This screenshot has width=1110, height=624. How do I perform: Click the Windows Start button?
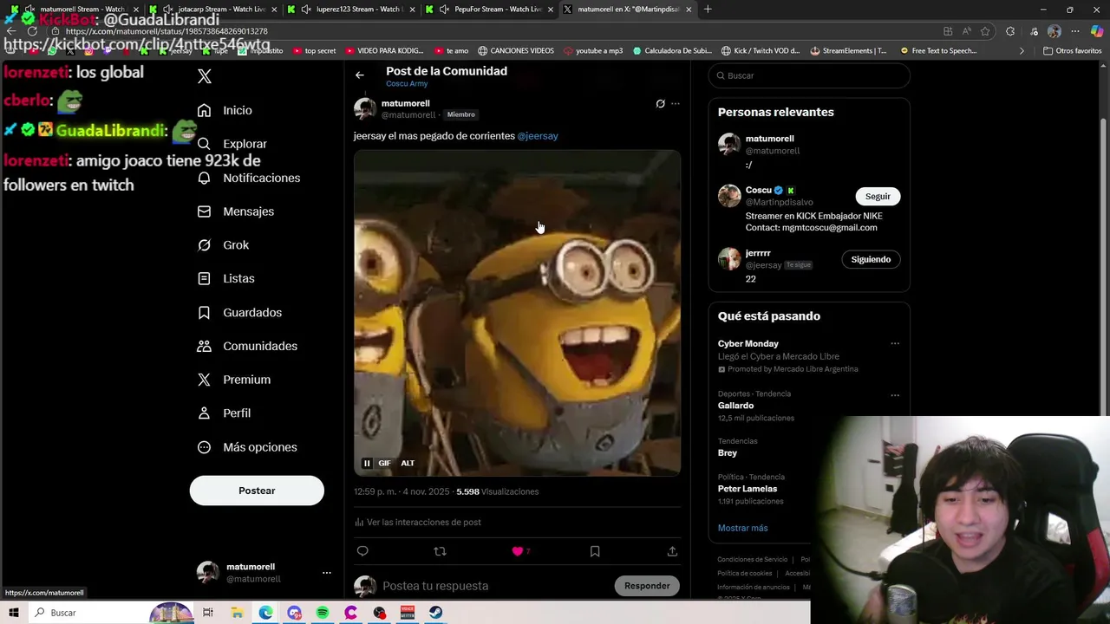point(13,613)
